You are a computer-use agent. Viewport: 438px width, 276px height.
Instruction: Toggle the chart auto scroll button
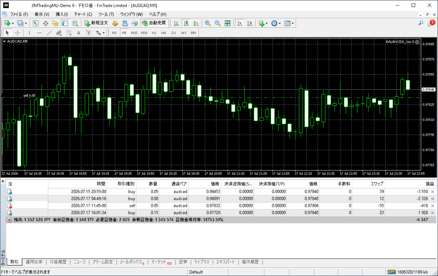tap(240, 23)
